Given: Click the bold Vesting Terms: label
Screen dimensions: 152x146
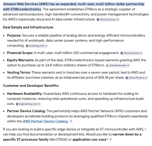Looking at the screenshot, I should point(19,72).
